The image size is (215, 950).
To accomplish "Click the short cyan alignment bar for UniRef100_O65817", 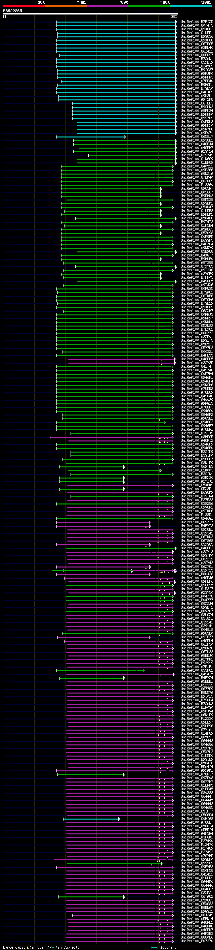I will (x=91, y=137).
